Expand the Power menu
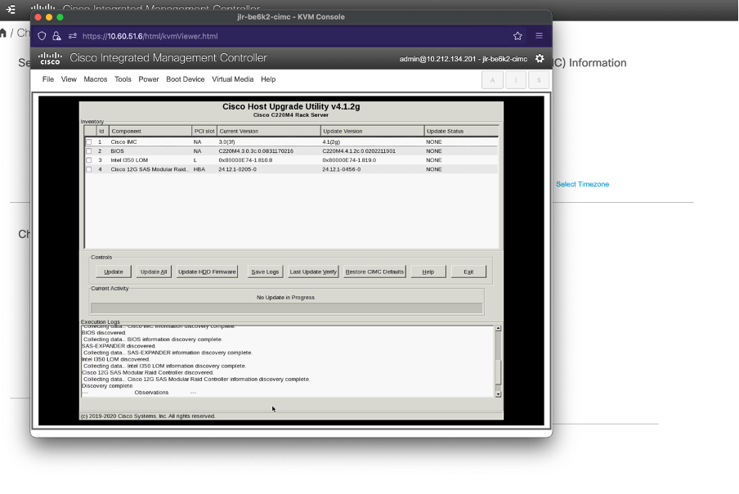The height and width of the screenshot is (494, 739). coord(149,79)
